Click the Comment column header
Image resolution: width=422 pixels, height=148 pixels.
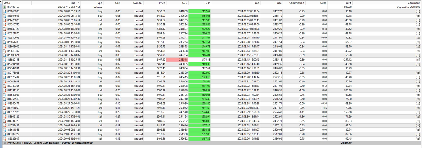(x=387, y=2)
